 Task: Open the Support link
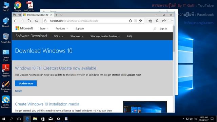(80, 28)
